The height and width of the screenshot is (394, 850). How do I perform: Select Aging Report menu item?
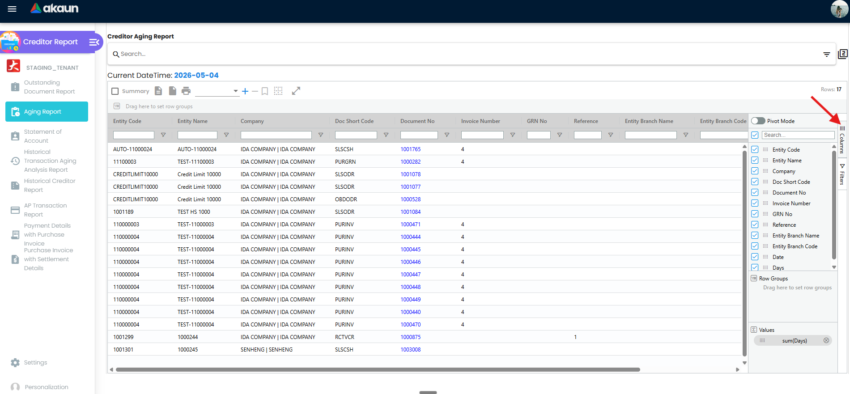pyautogui.click(x=47, y=112)
